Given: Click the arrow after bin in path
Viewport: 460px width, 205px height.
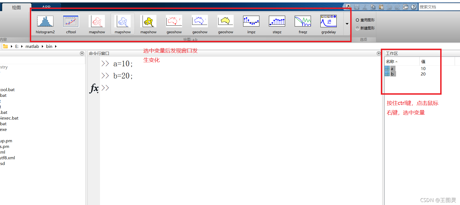Looking at the screenshot, I should coord(56,47).
